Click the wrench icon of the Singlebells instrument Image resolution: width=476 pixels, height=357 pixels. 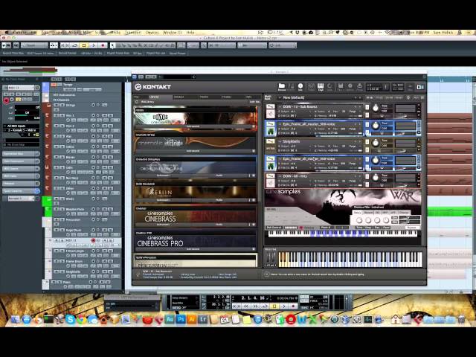(270, 141)
